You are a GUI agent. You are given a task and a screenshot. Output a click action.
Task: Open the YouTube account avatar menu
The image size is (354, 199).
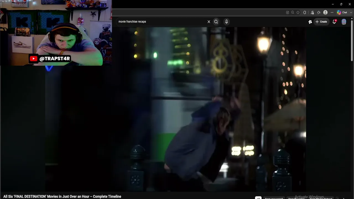[x=344, y=22]
